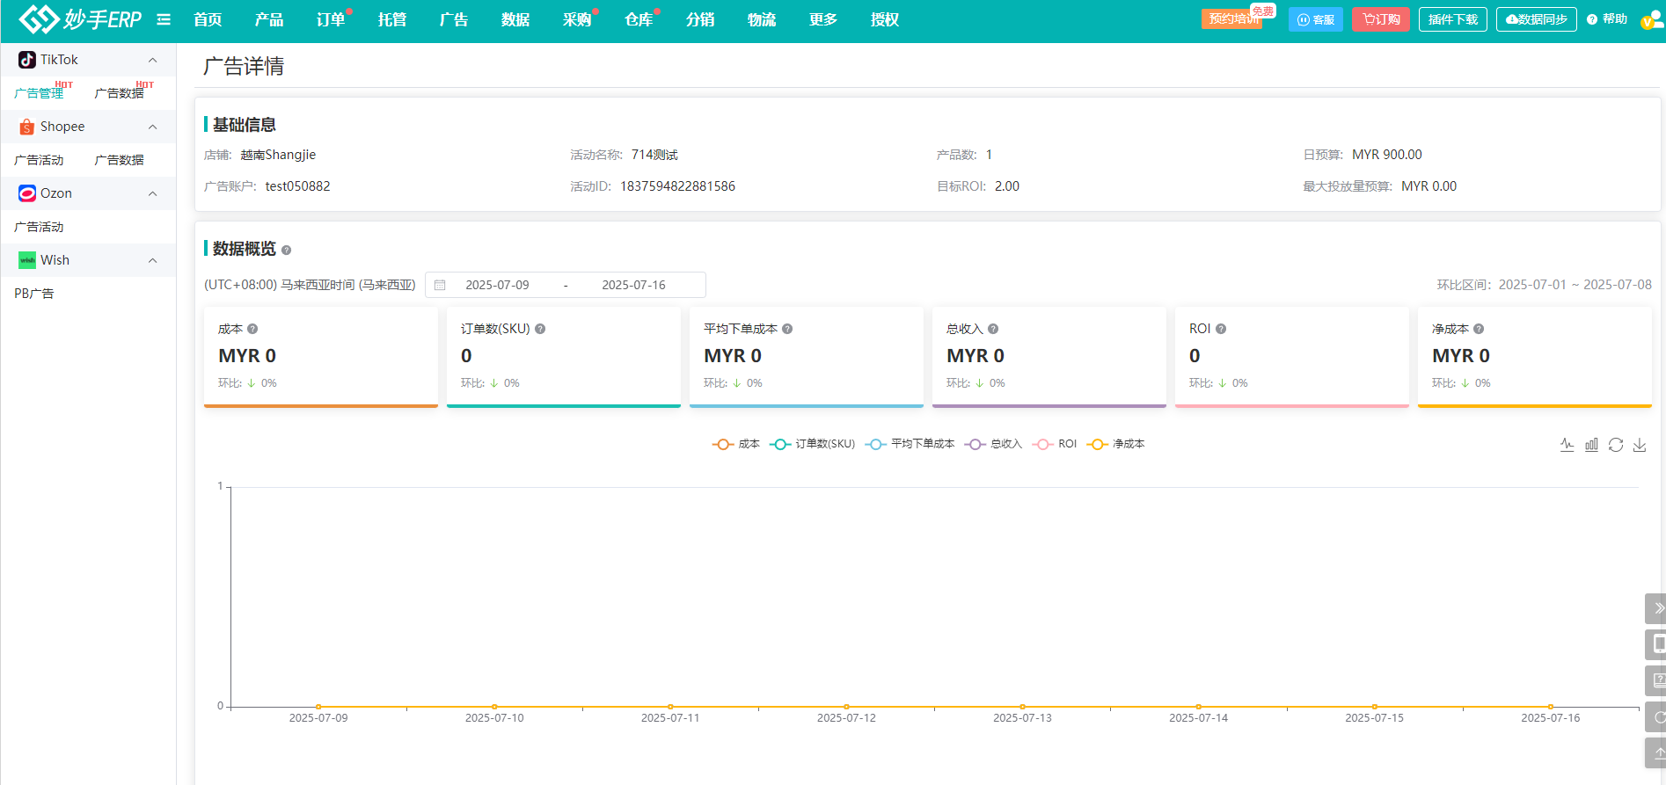Click the info icon beside 平均下单成本
Viewport: 1666px width, 785px height.
787,329
